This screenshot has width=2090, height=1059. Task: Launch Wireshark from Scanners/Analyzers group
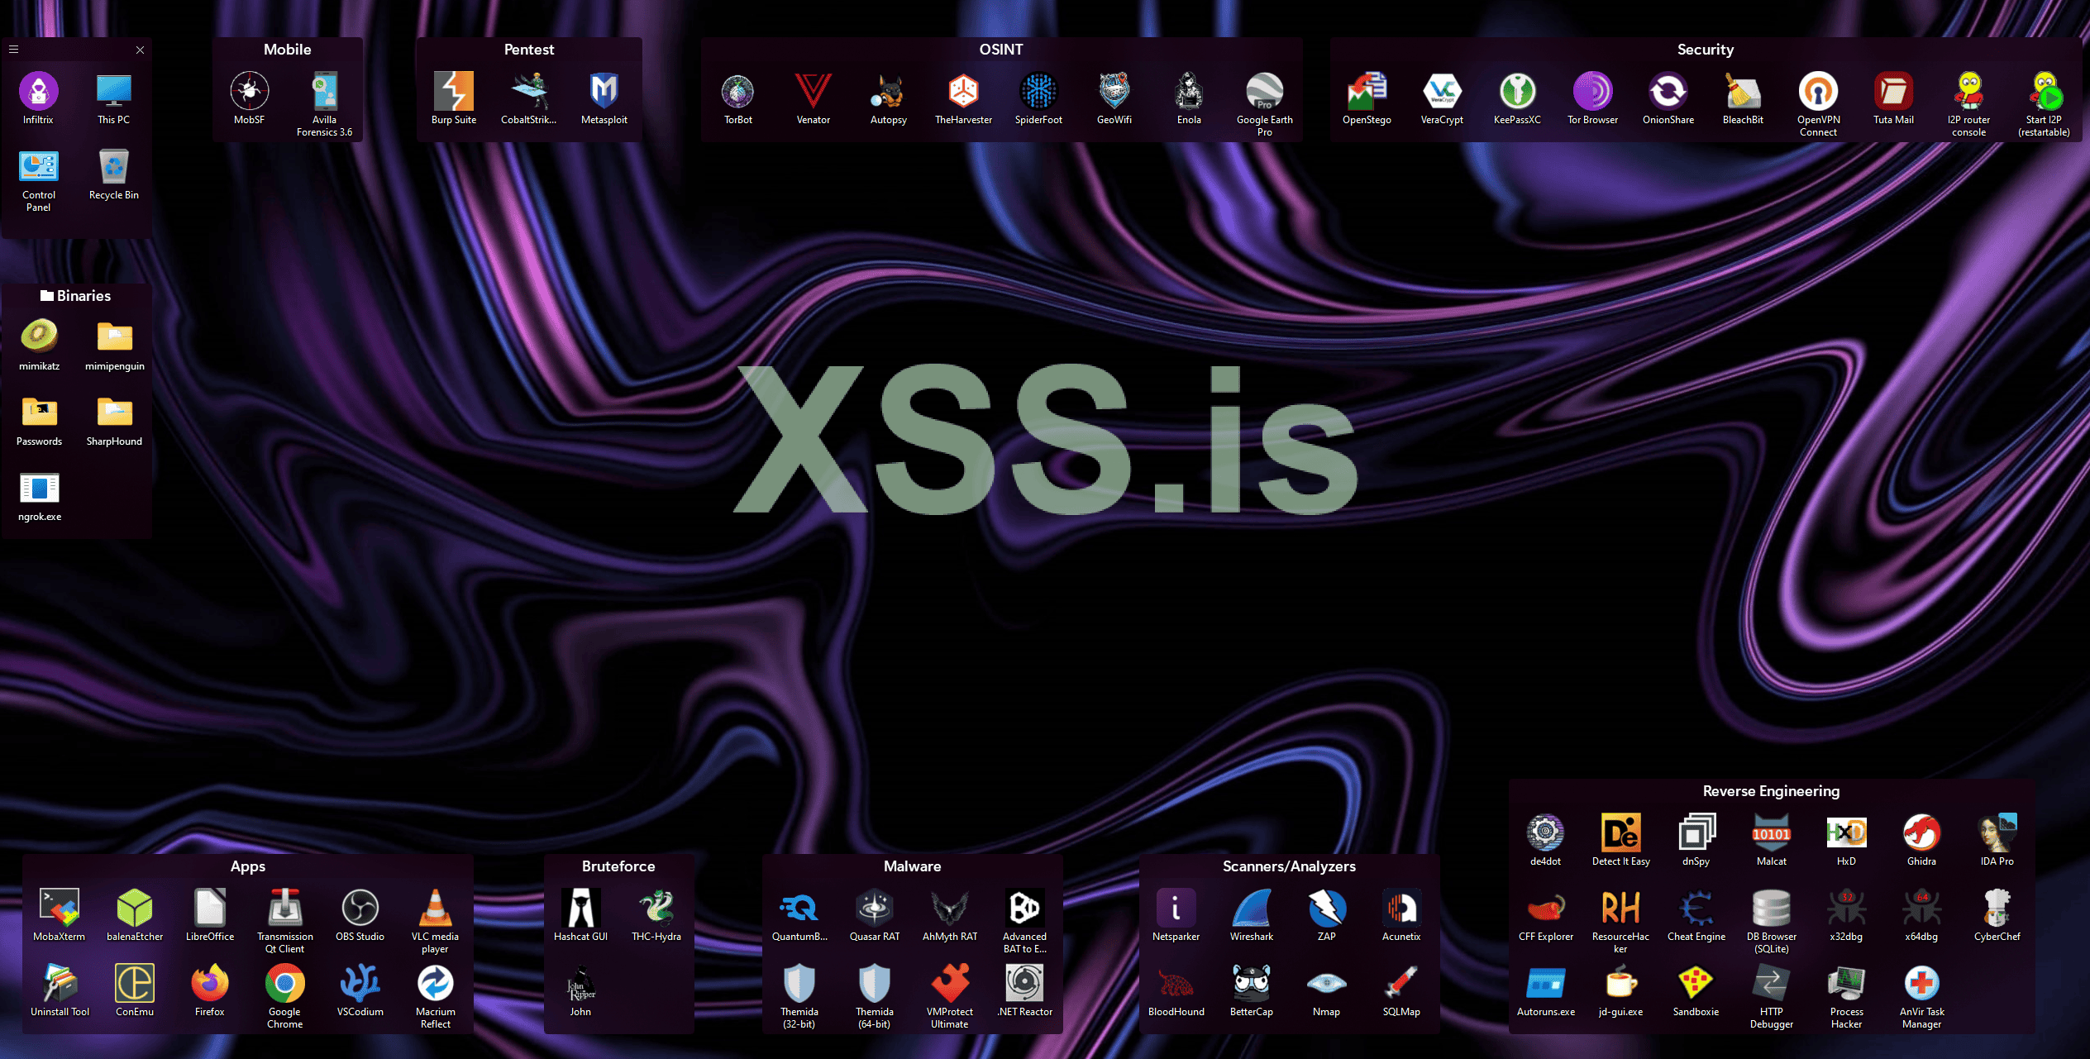click(1251, 909)
